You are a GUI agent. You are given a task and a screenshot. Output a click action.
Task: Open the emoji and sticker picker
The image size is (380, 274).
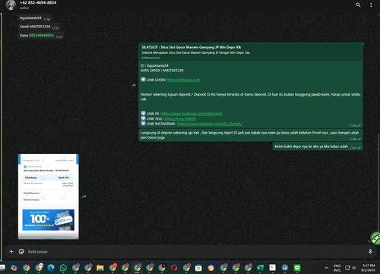(21, 251)
